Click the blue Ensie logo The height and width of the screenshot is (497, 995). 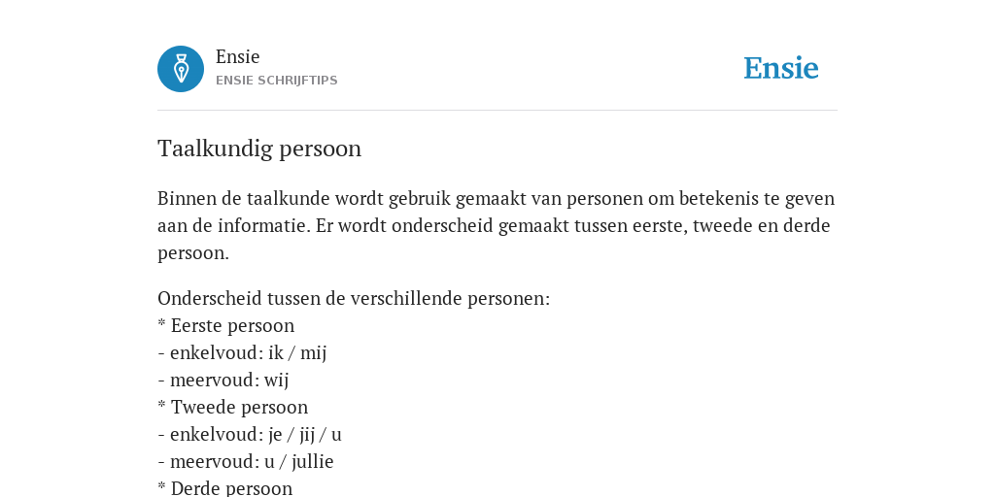pos(781,69)
